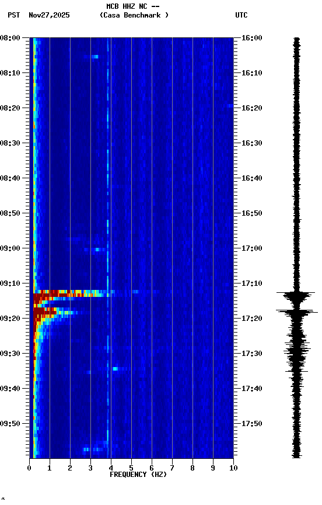Inspect the cyan spot near 4 Hz at 09:34
This screenshot has height=505, width=322.
(116, 369)
